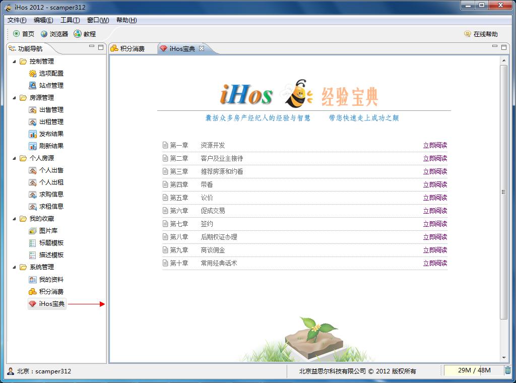Click the scroll down arrow of content pane
Viewport: 516px width, 383px height.
(503, 357)
